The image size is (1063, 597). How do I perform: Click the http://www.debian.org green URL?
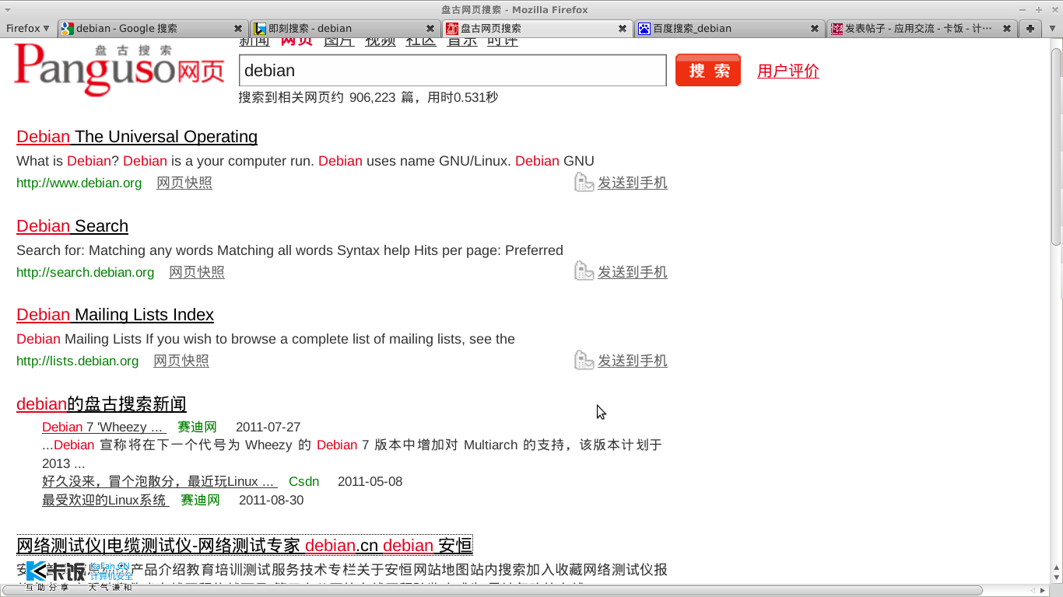[x=79, y=183]
